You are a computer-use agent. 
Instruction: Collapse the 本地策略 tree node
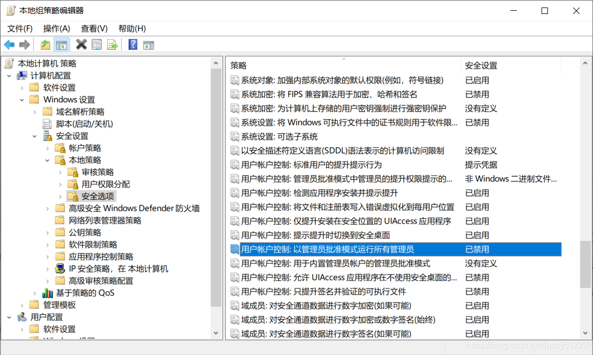[x=47, y=160]
